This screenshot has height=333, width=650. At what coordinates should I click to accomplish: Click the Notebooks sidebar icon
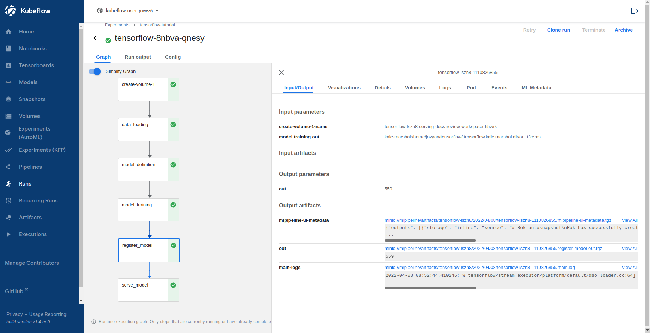[8, 49]
